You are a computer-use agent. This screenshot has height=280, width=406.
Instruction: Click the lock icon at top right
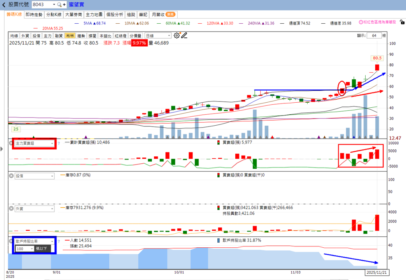[402, 22]
